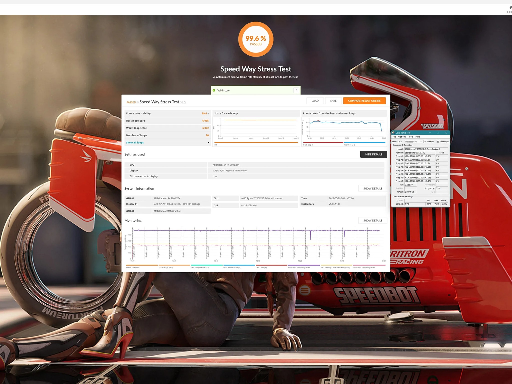Open the Tools menu in Core Temp
Image resolution: width=512 pixels, height=384 pixels.
pos(411,137)
